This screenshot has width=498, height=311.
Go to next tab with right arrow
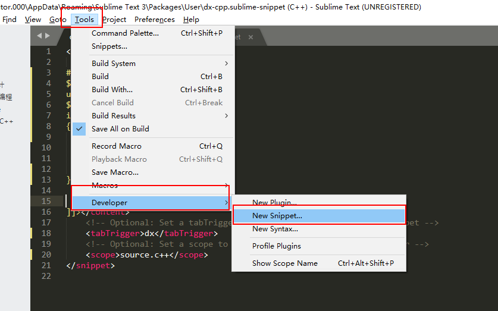[48, 36]
